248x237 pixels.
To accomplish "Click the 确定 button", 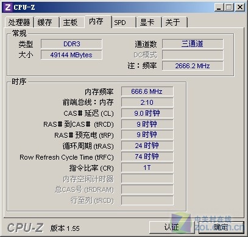I will click(221, 227).
